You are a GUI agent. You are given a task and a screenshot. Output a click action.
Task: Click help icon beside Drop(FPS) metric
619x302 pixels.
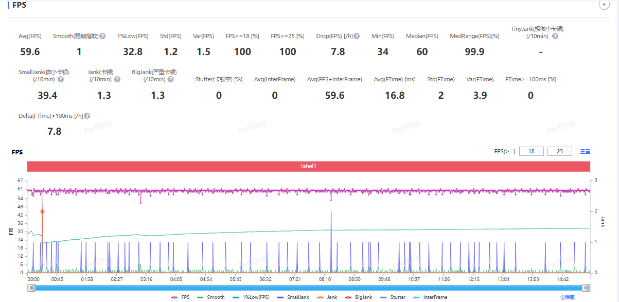pyautogui.click(x=357, y=36)
